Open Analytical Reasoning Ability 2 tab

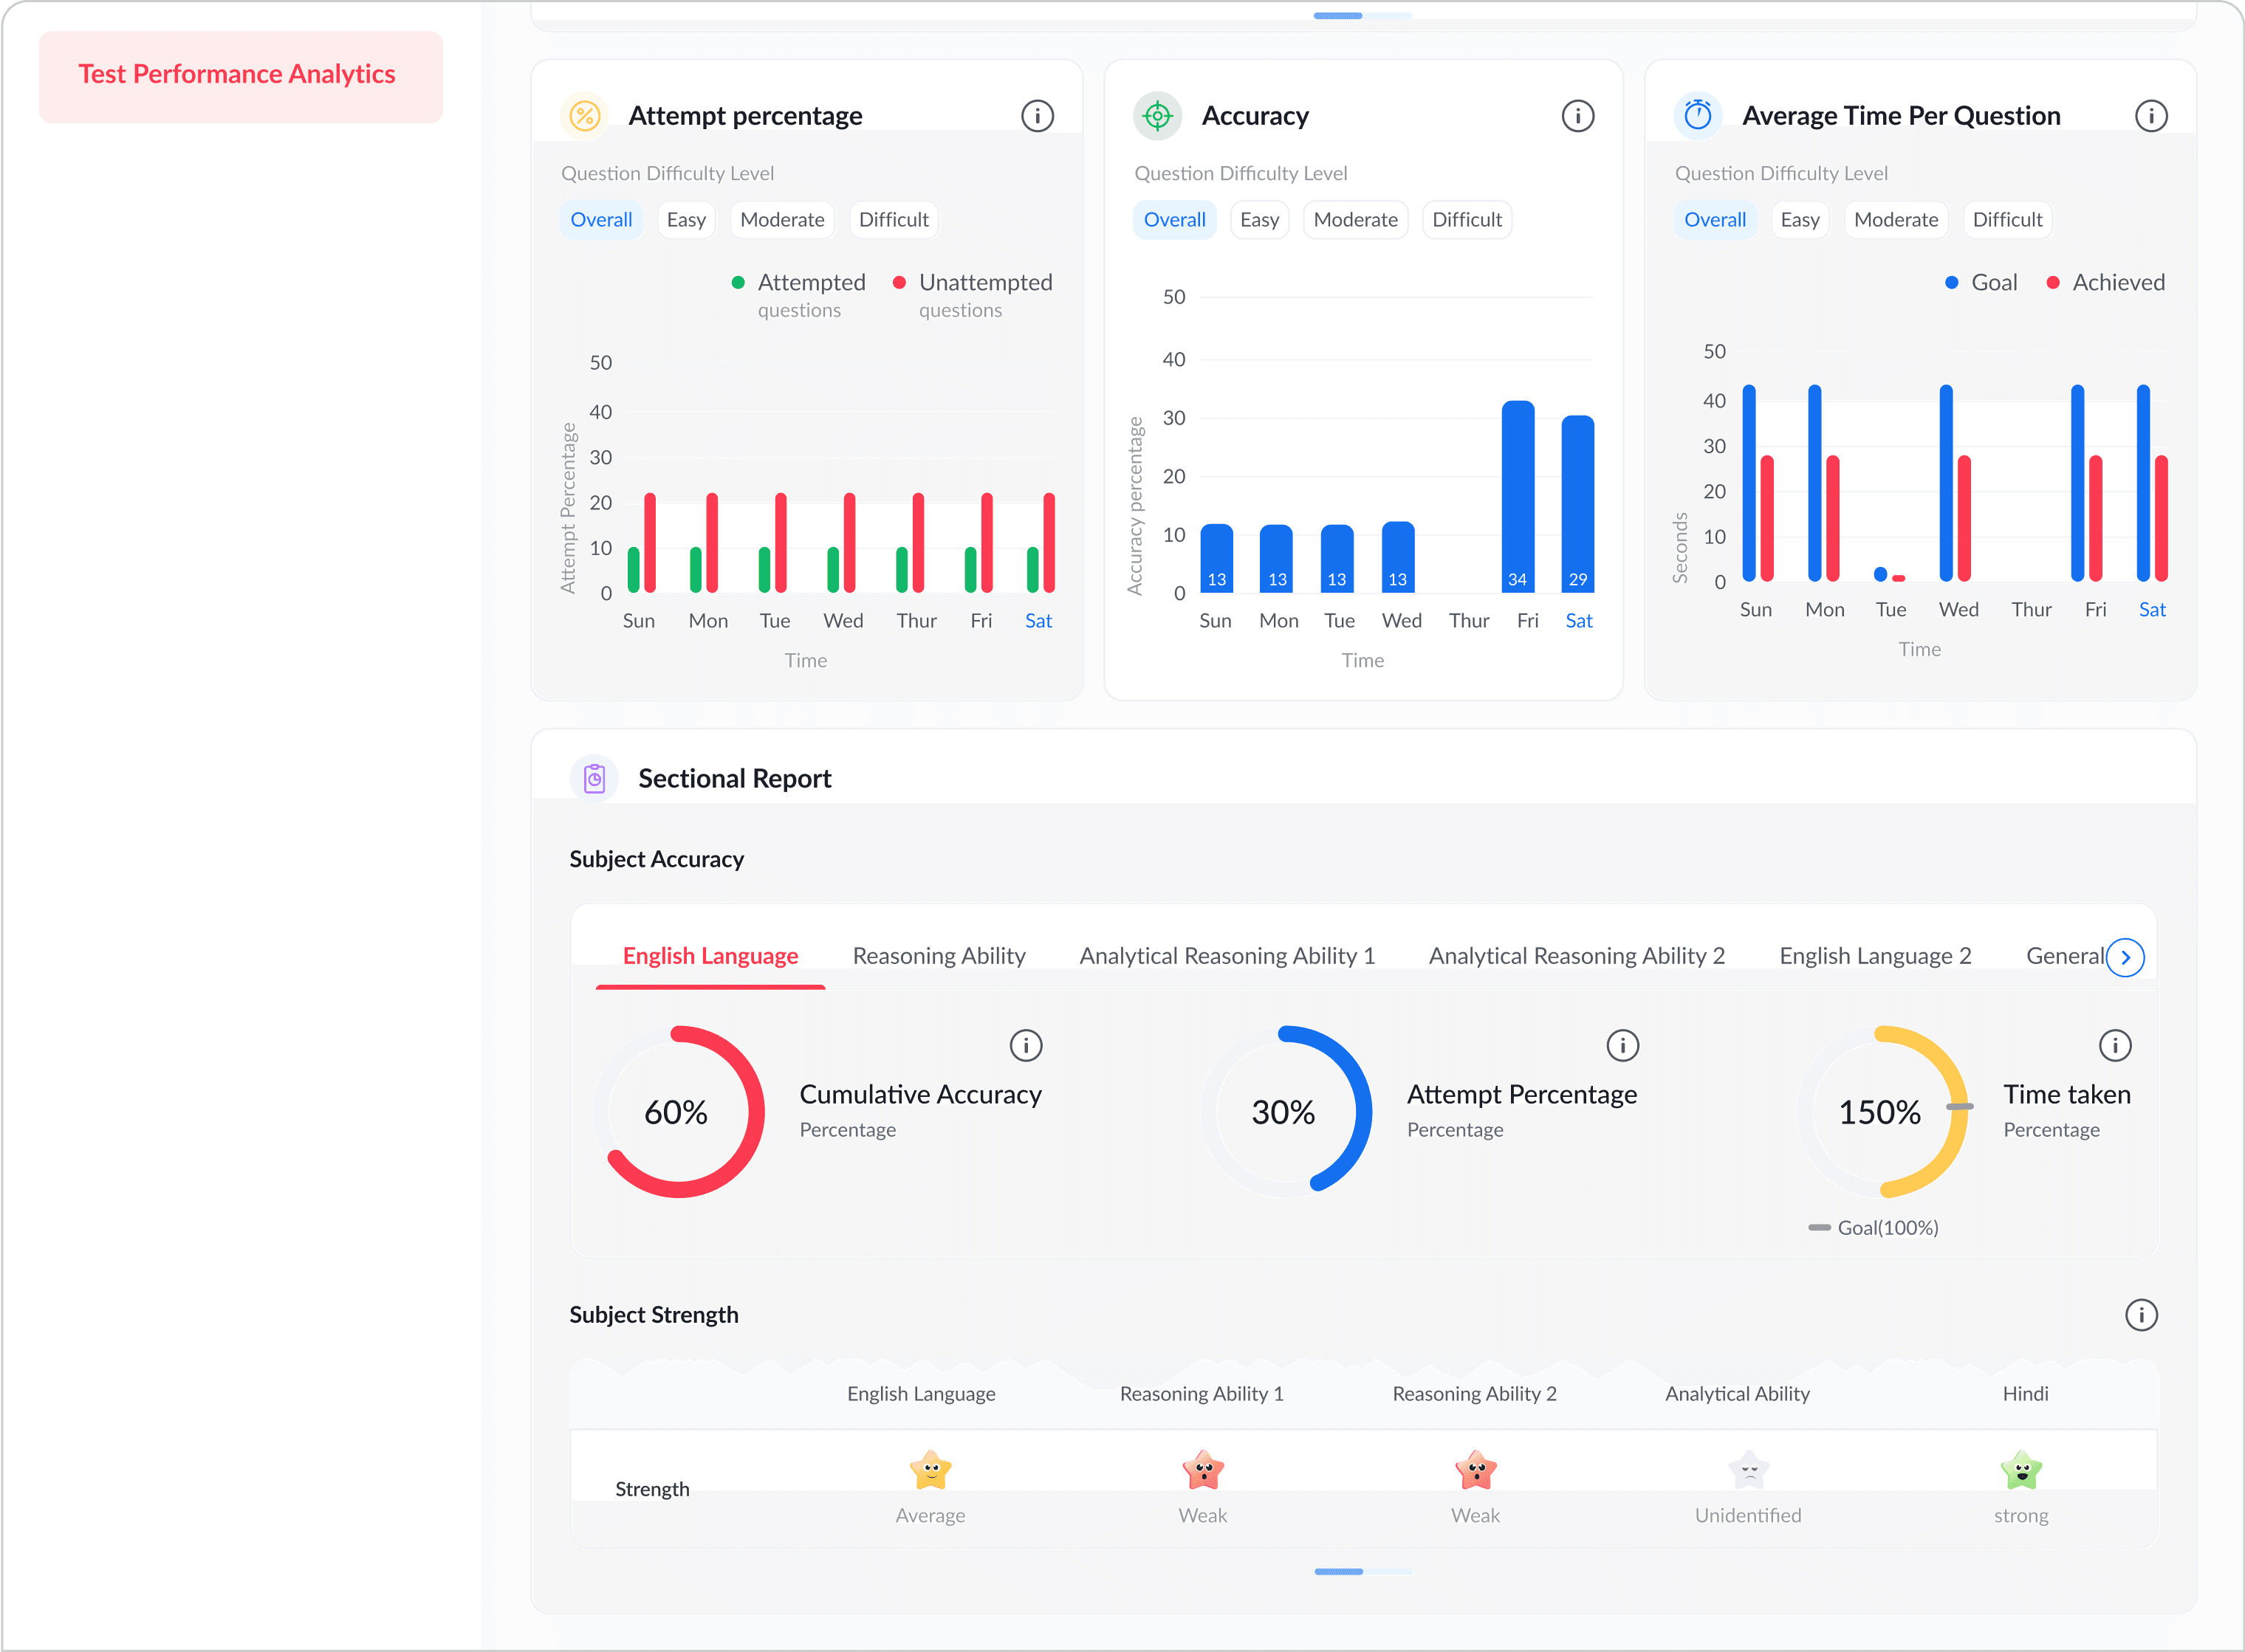1576,956
